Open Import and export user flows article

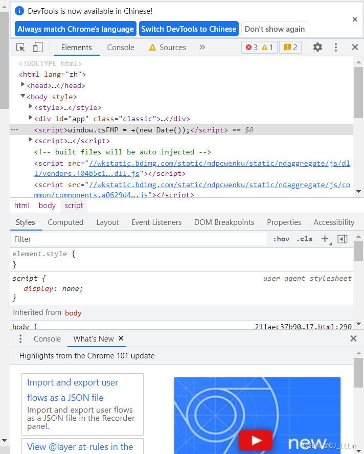point(73,390)
